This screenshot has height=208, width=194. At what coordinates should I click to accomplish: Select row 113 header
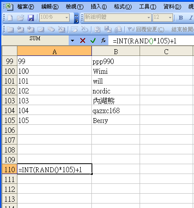pos(9,199)
